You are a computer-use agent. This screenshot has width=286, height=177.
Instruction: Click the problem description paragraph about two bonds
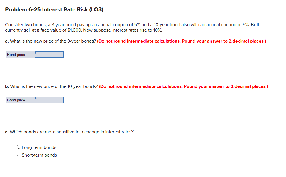click(115, 27)
